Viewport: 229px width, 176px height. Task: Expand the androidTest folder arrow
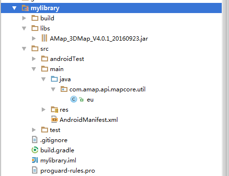coord(34,59)
